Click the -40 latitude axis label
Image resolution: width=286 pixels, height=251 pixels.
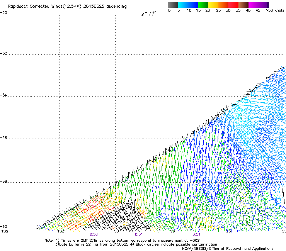[3, 226]
